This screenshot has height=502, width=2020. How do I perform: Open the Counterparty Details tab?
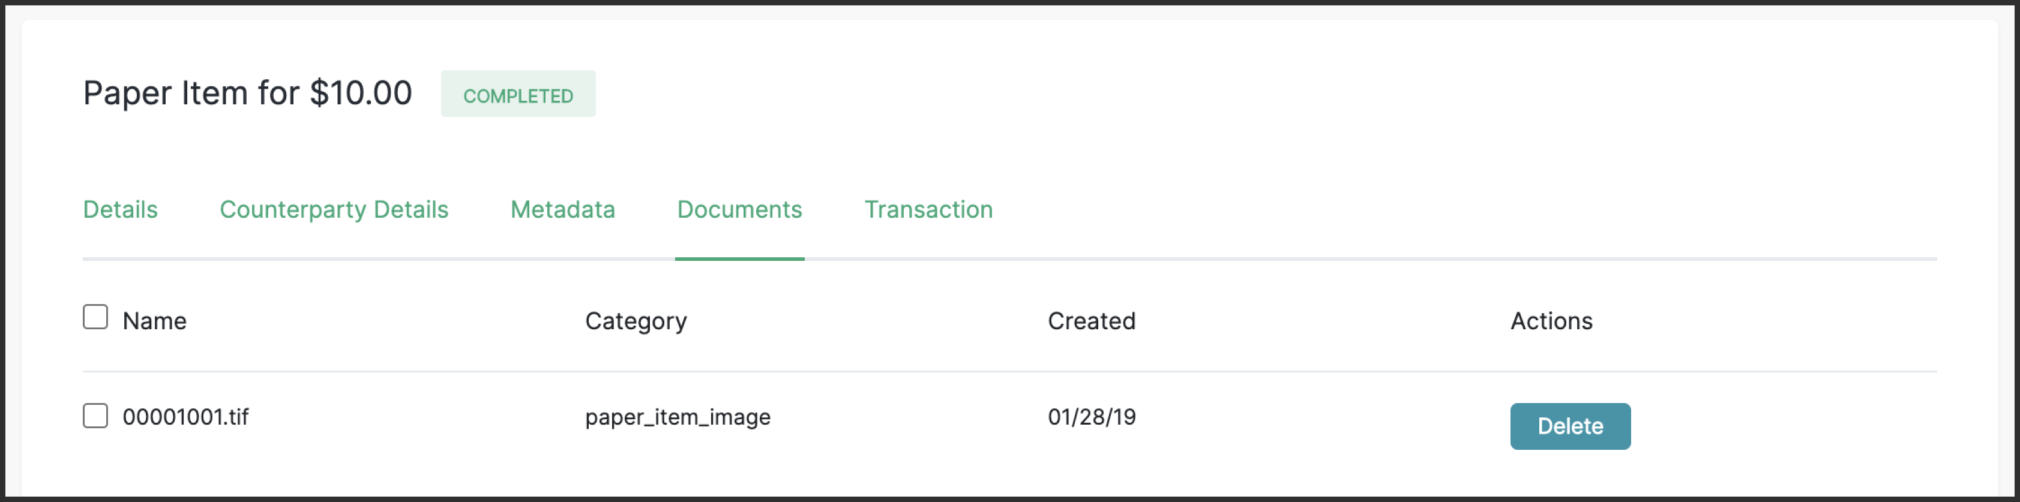pyautogui.click(x=334, y=209)
